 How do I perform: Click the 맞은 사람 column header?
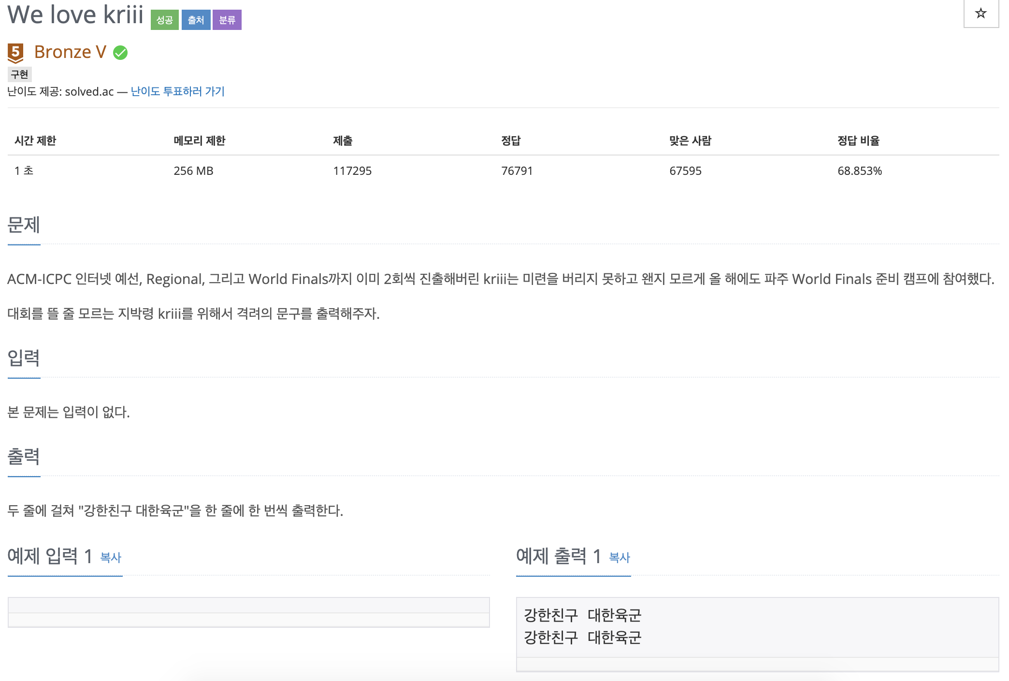click(x=690, y=141)
